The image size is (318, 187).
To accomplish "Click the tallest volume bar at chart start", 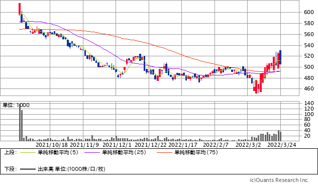I will [x=20, y=123].
